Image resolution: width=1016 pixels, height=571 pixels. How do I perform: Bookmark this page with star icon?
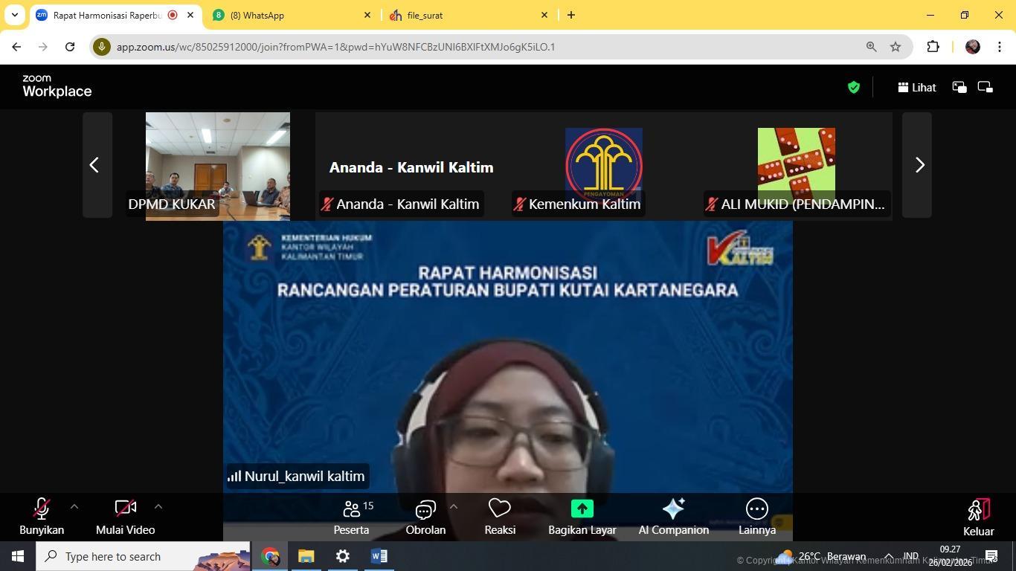tap(896, 47)
